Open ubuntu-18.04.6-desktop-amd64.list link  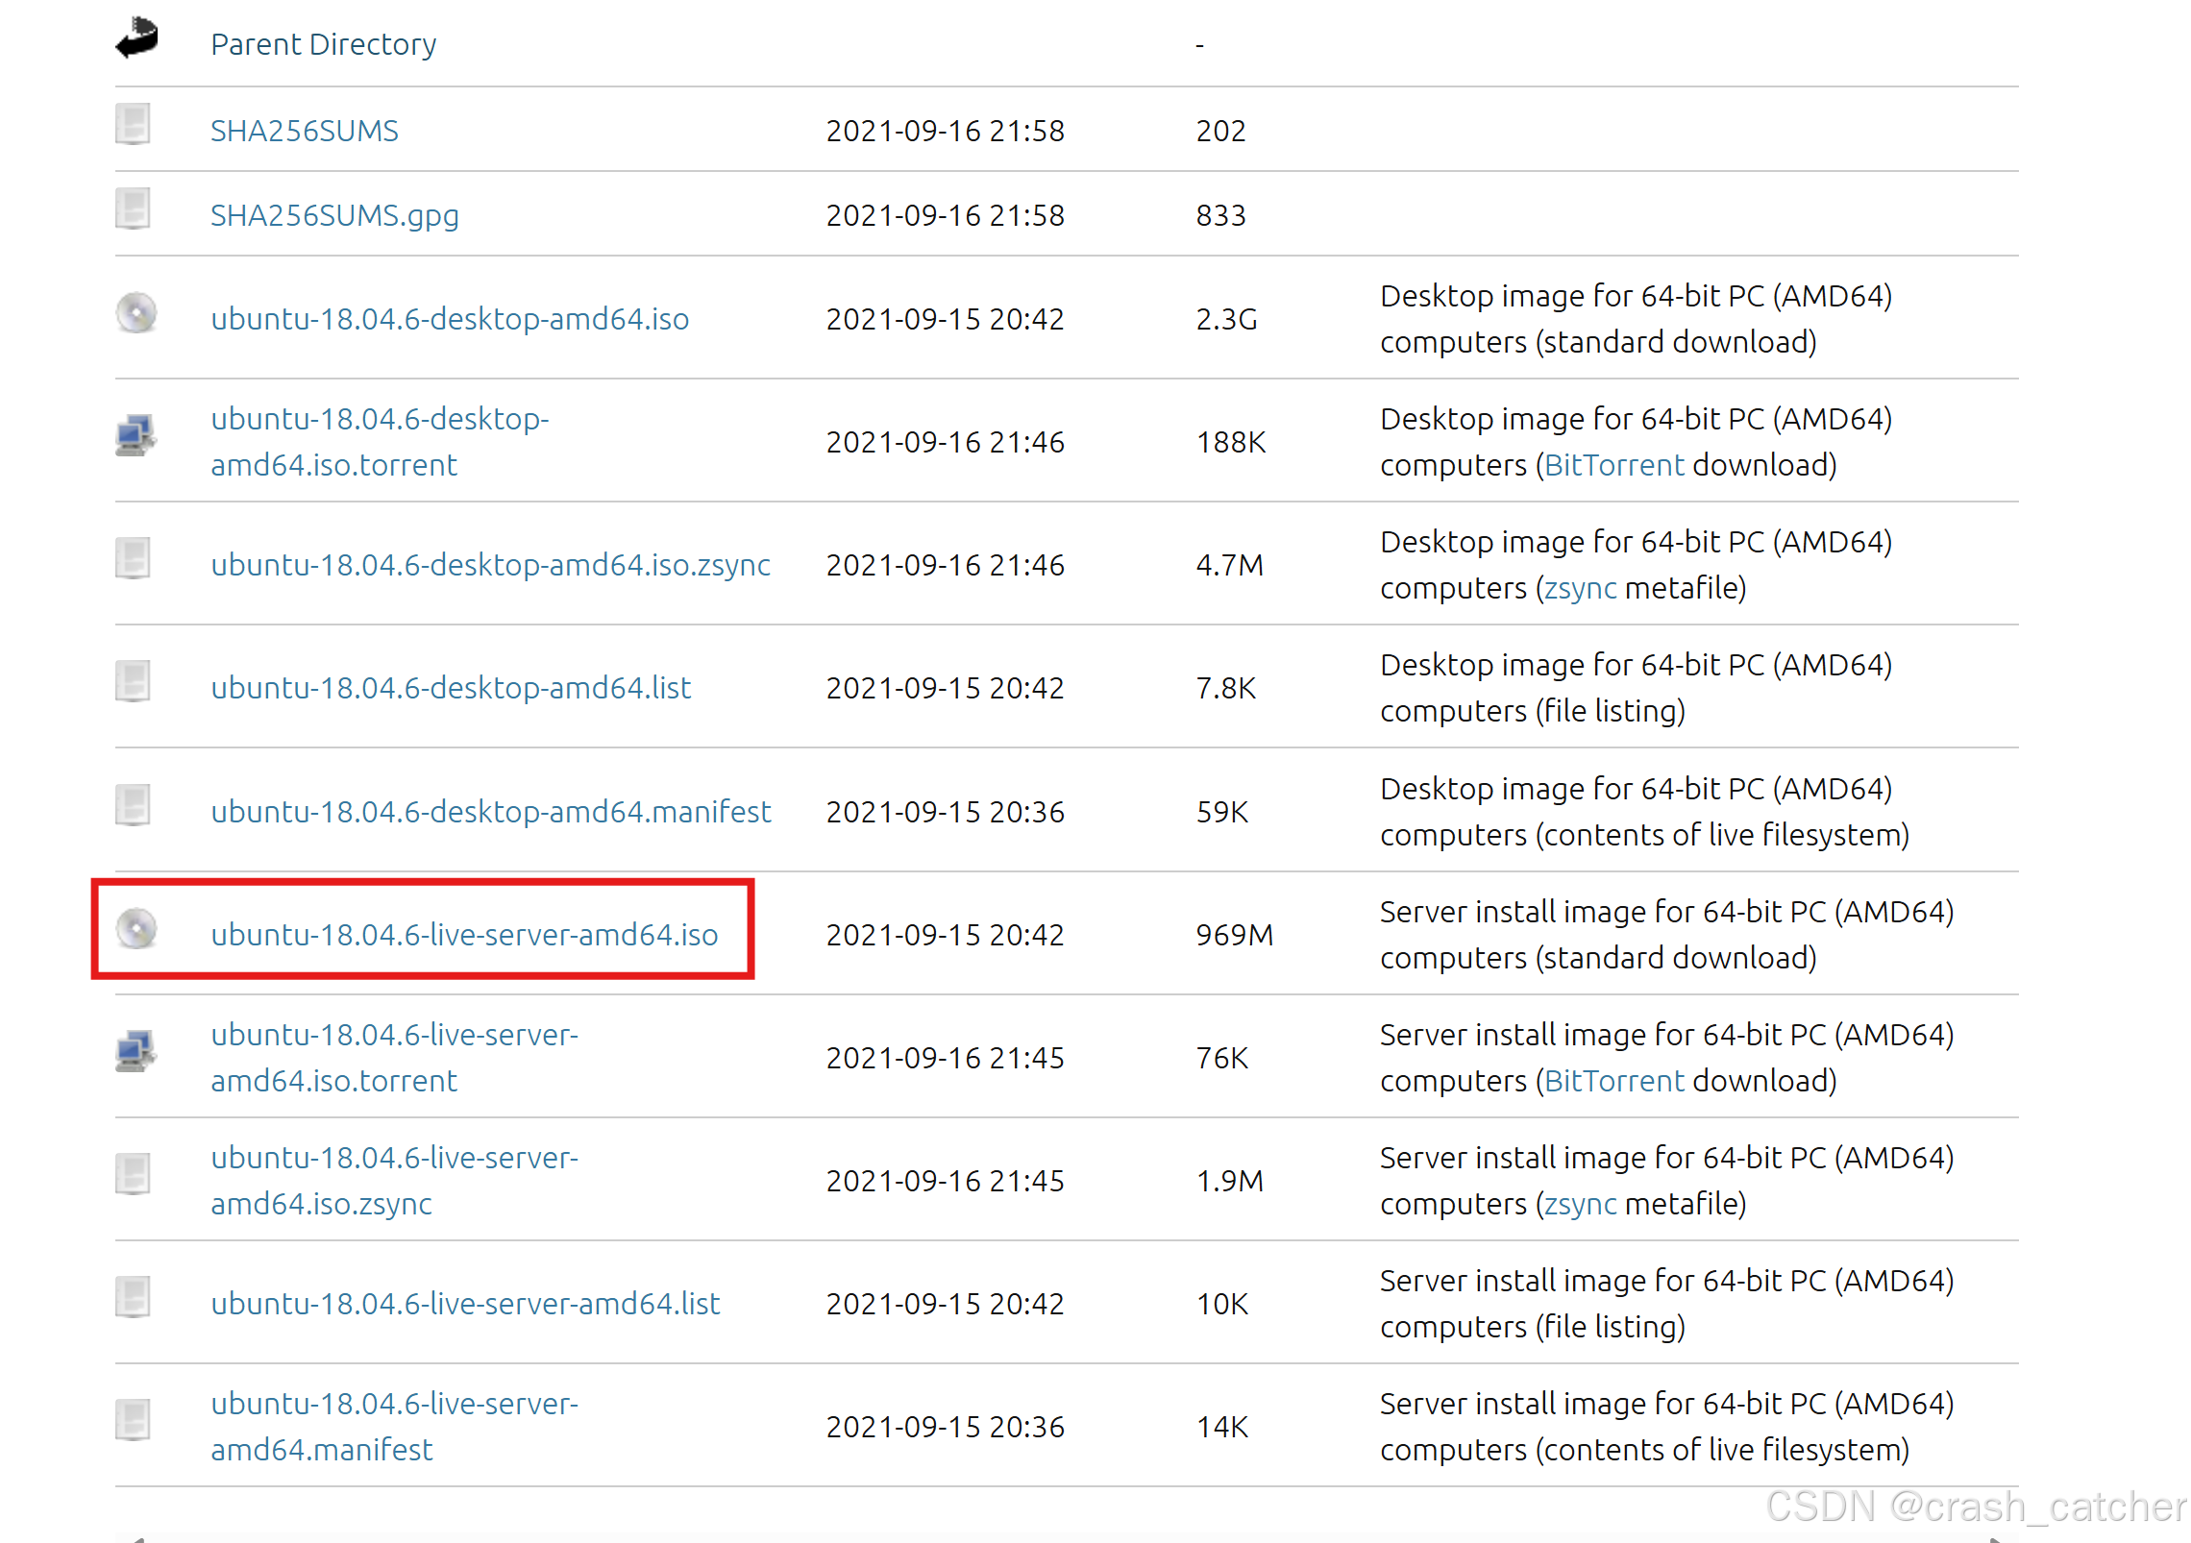click(x=451, y=688)
